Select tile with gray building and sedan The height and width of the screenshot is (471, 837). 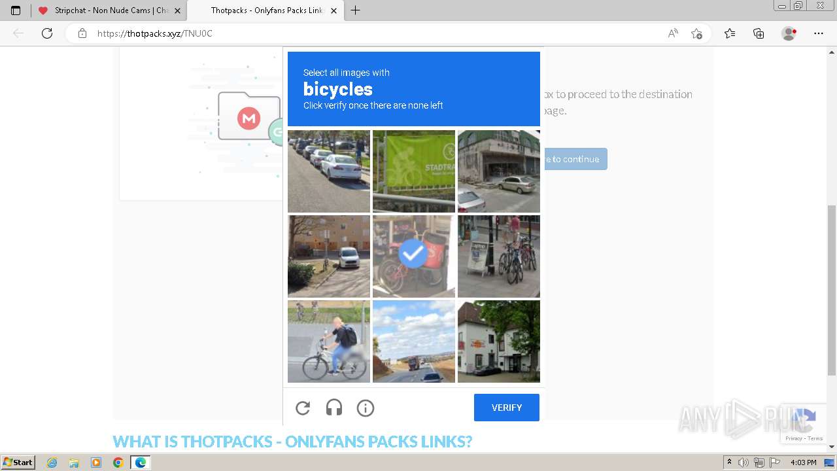coord(499,171)
